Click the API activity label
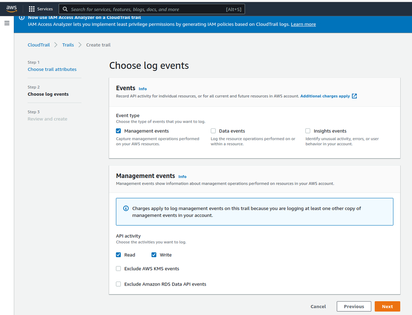412x315 pixels. tap(128, 236)
